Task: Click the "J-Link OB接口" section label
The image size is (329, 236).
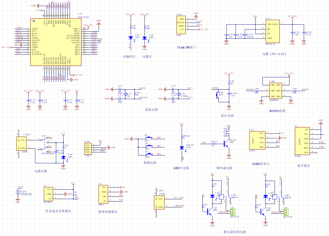Action: pyautogui.click(x=186, y=47)
